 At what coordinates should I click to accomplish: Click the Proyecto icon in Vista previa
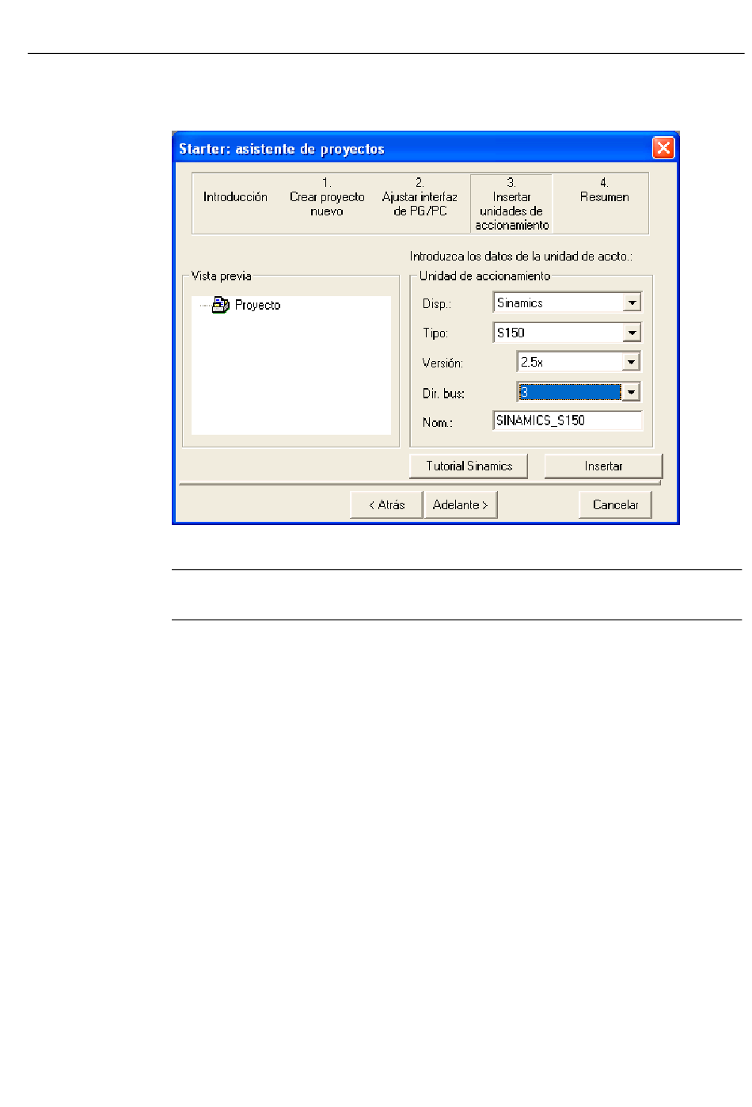click(221, 305)
